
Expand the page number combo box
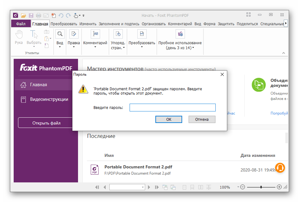[143, 187]
